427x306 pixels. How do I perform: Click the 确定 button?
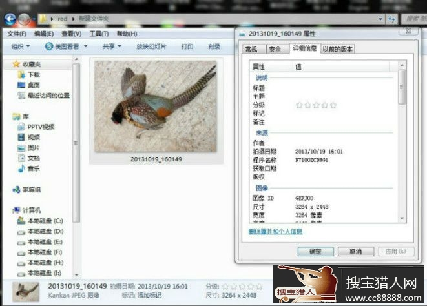[x=316, y=252]
